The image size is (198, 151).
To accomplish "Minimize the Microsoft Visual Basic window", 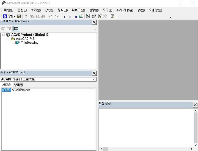I will click(170, 3).
